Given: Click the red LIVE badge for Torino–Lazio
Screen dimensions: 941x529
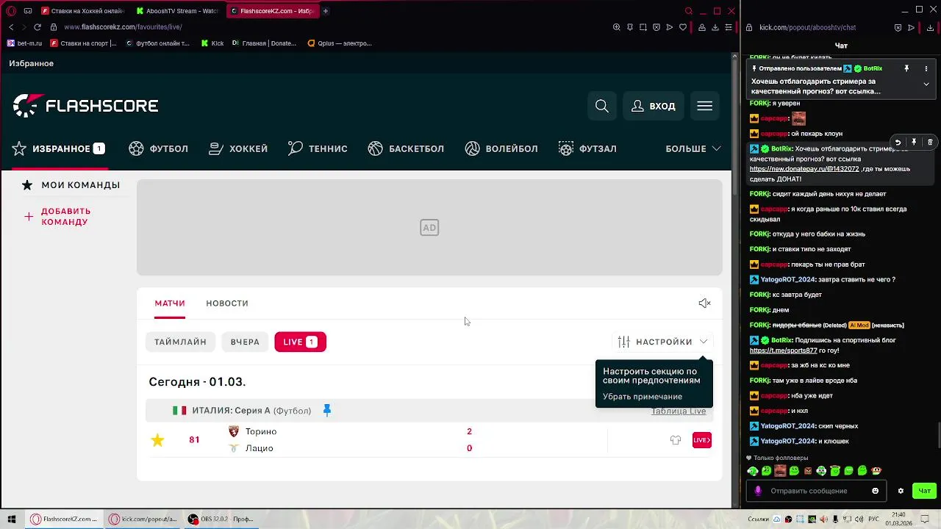Looking at the screenshot, I should pos(701,440).
